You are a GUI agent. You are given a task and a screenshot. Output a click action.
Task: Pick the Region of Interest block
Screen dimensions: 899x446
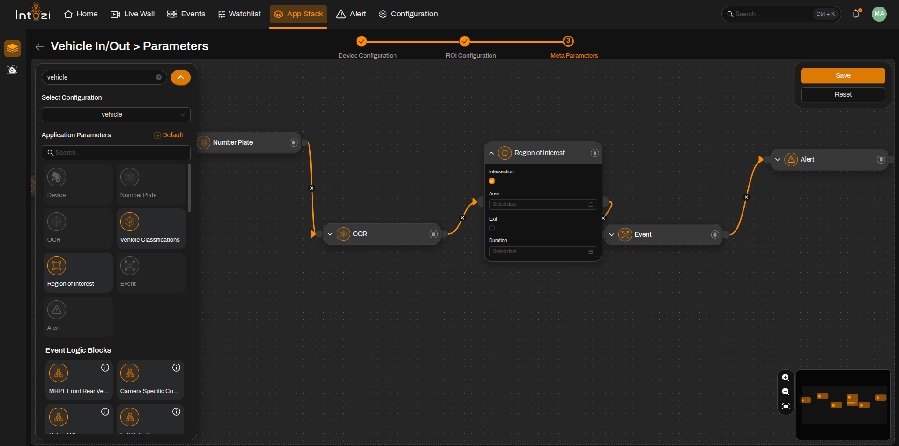78,272
